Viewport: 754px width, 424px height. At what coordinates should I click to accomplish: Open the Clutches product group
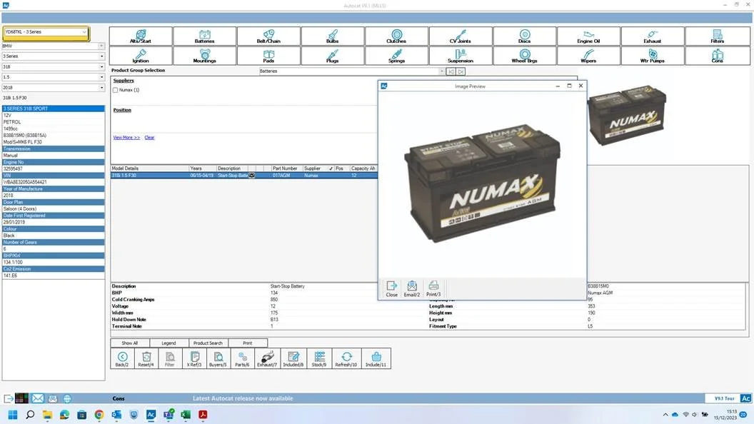pos(396,36)
